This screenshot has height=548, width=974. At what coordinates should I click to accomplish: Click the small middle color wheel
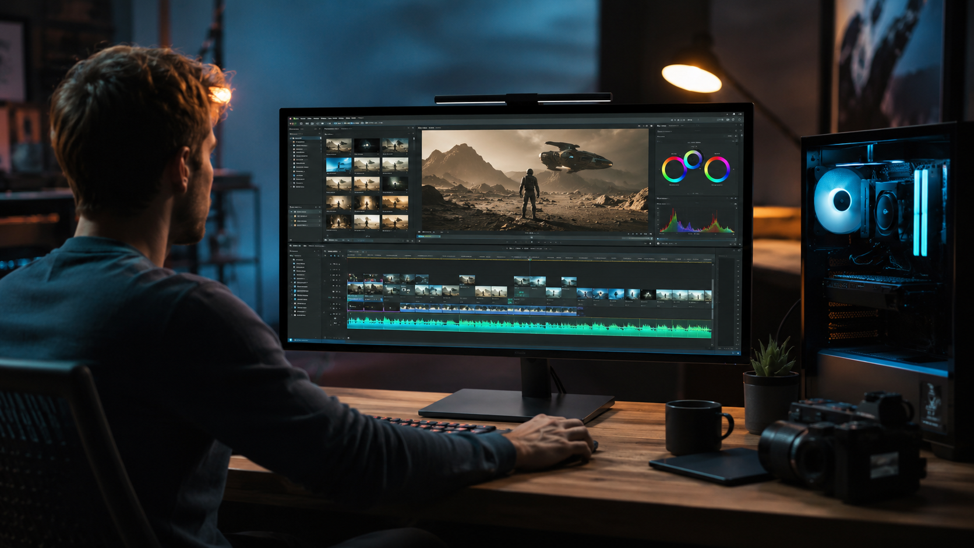pyautogui.click(x=693, y=160)
